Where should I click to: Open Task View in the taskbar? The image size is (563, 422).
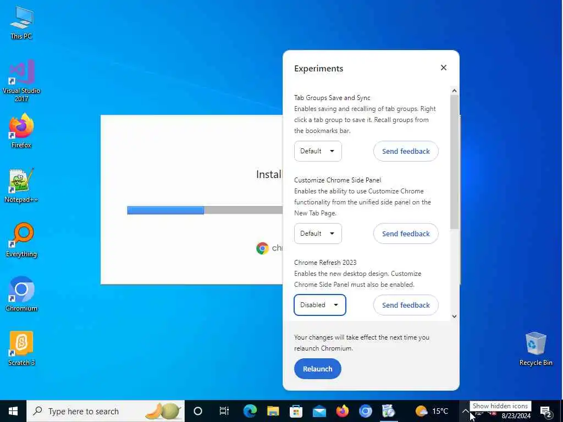pyautogui.click(x=224, y=411)
